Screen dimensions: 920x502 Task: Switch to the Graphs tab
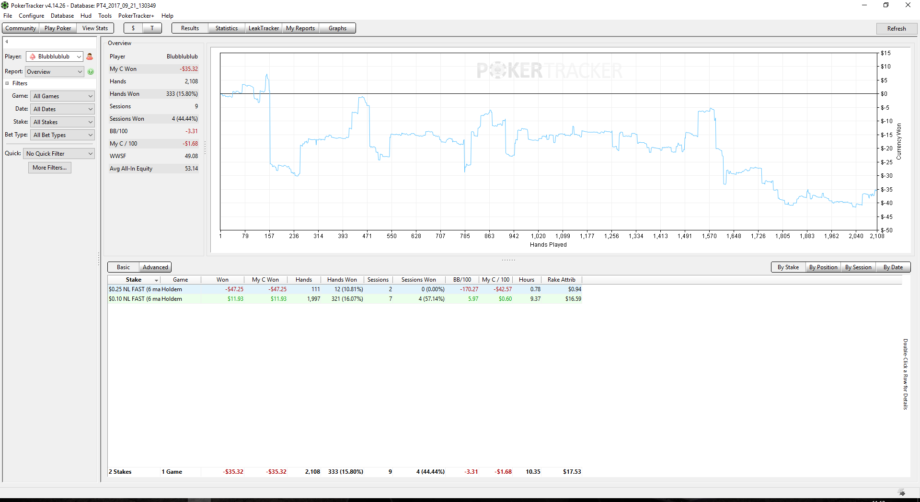tap(337, 28)
